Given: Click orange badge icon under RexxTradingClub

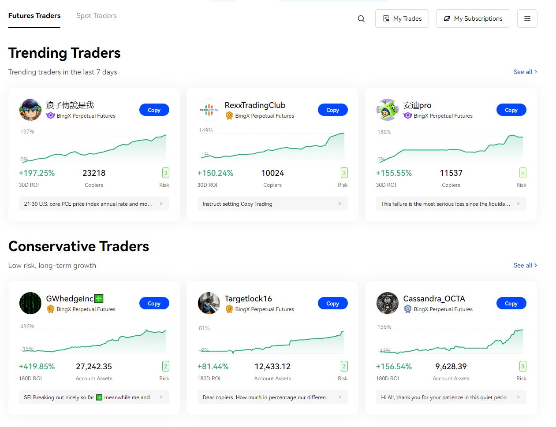Looking at the screenshot, I should (x=229, y=115).
